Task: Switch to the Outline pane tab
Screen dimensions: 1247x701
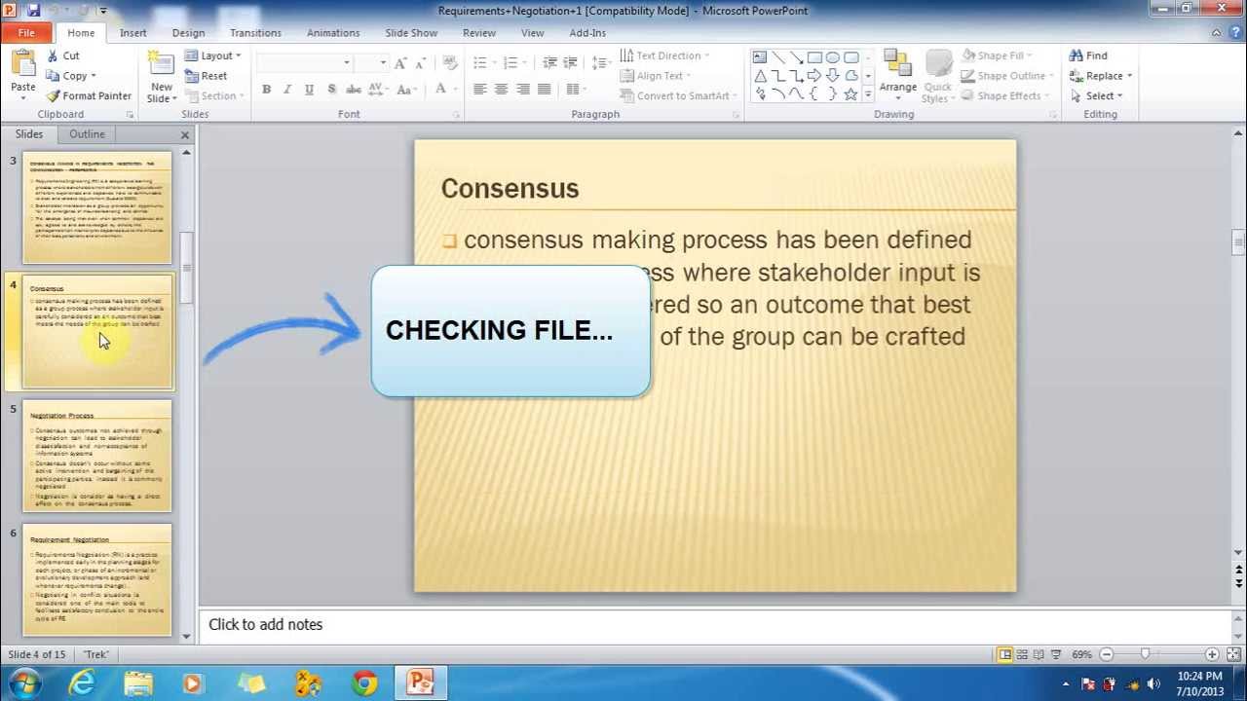Action: (x=87, y=134)
